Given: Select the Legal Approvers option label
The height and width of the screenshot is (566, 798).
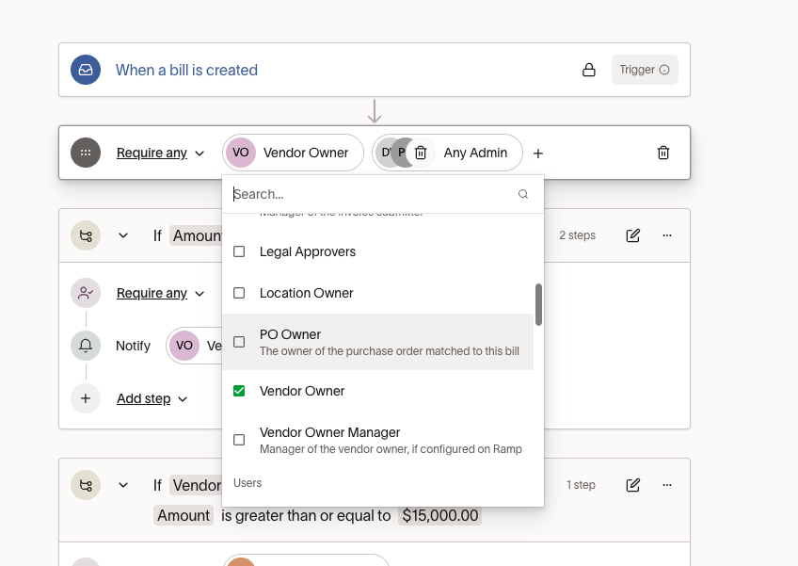Looking at the screenshot, I should tap(308, 251).
